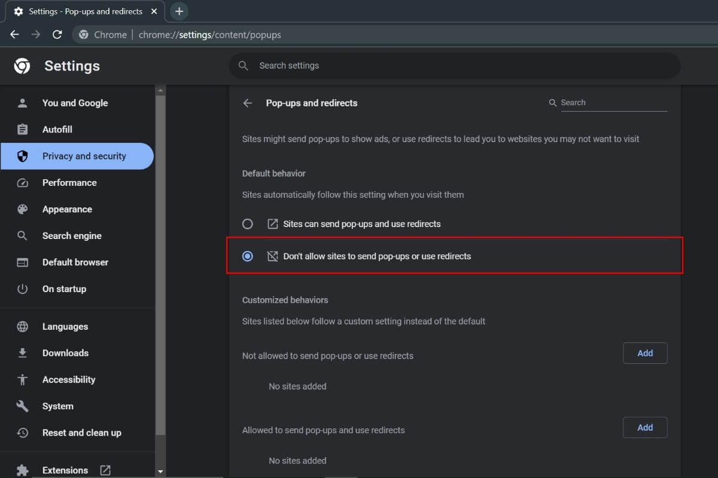718x478 pixels.
Task: Click the Performance speedometer icon
Action: tap(22, 182)
